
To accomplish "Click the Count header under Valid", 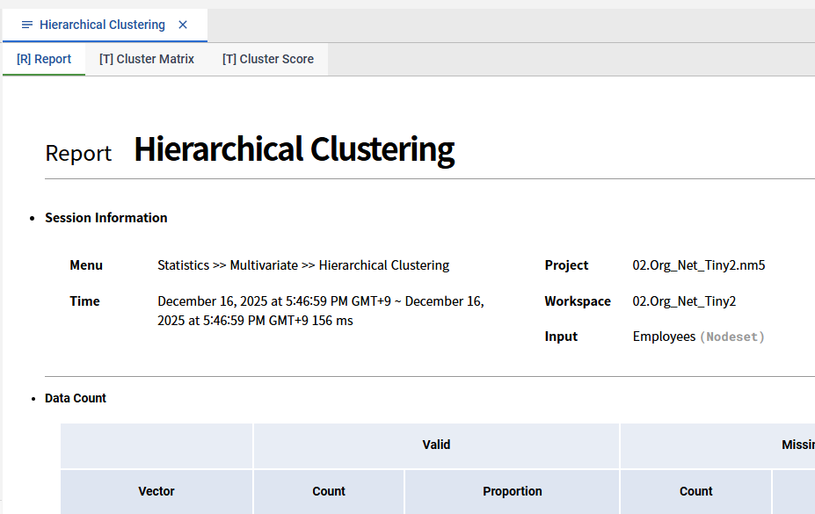I will pyautogui.click(x=329, y=491).
